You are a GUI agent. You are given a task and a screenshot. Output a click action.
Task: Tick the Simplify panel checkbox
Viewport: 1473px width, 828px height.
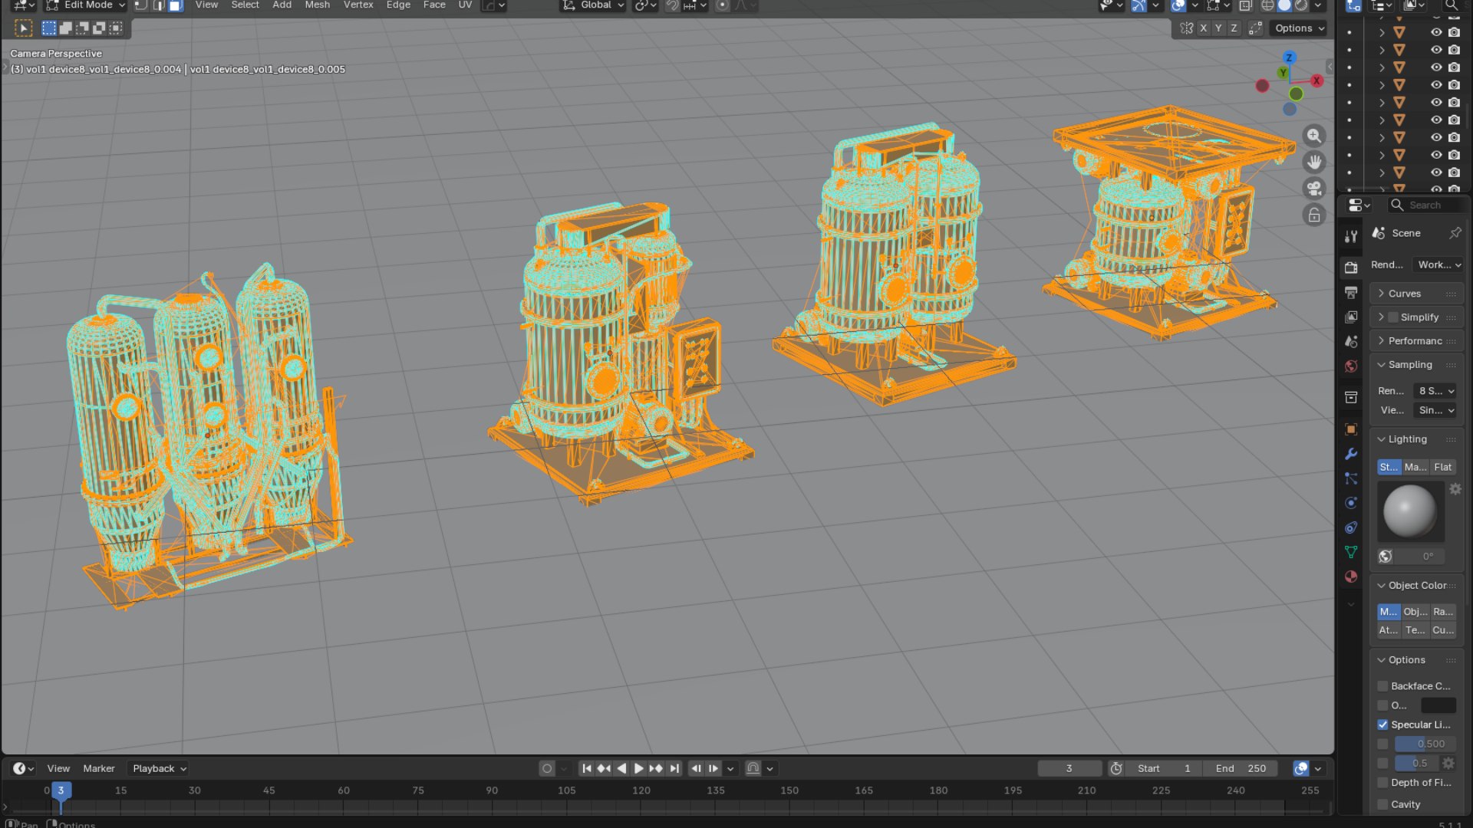pyautogui.click(x=1393, y=317)
